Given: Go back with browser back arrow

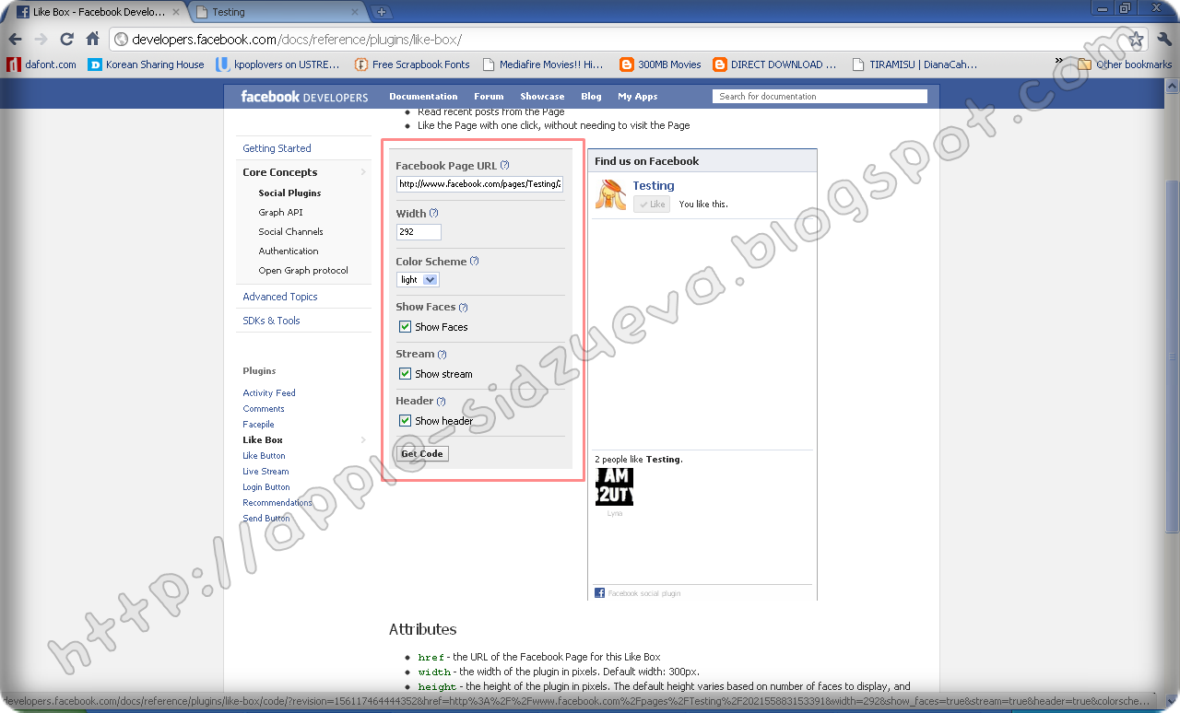Looking at the screenshot, I should tap(15, 39).
